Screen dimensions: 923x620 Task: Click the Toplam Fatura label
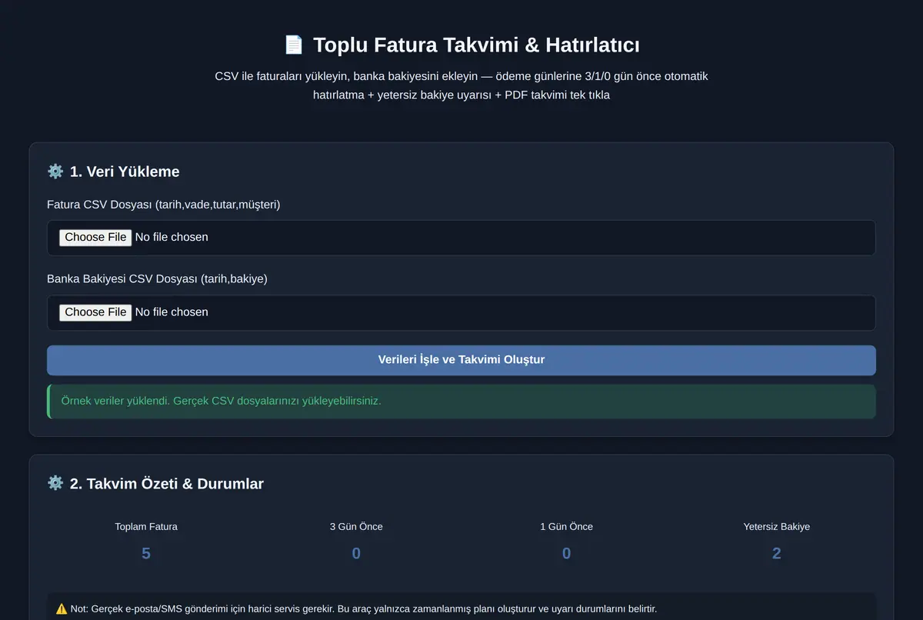[x=146, y=527]
